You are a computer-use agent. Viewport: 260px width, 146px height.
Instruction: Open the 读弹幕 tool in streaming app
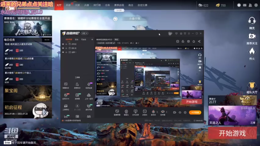[77, 96]
